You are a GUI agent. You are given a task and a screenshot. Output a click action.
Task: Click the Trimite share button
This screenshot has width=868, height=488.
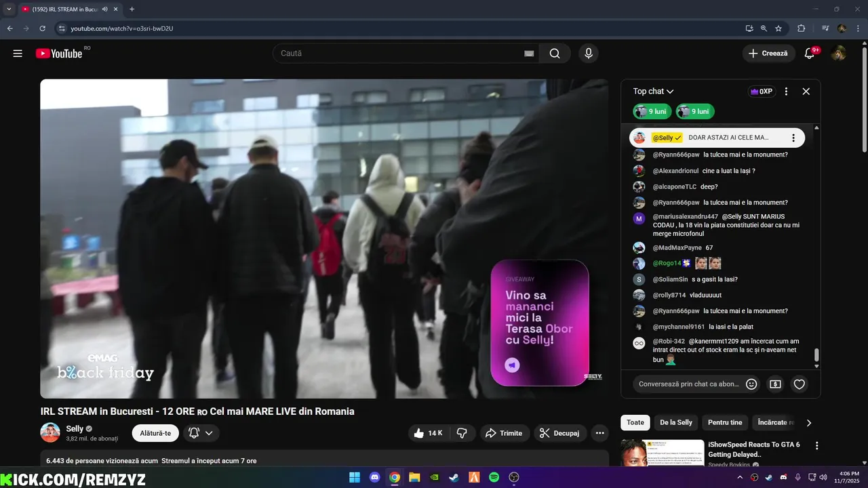point(505,433)
